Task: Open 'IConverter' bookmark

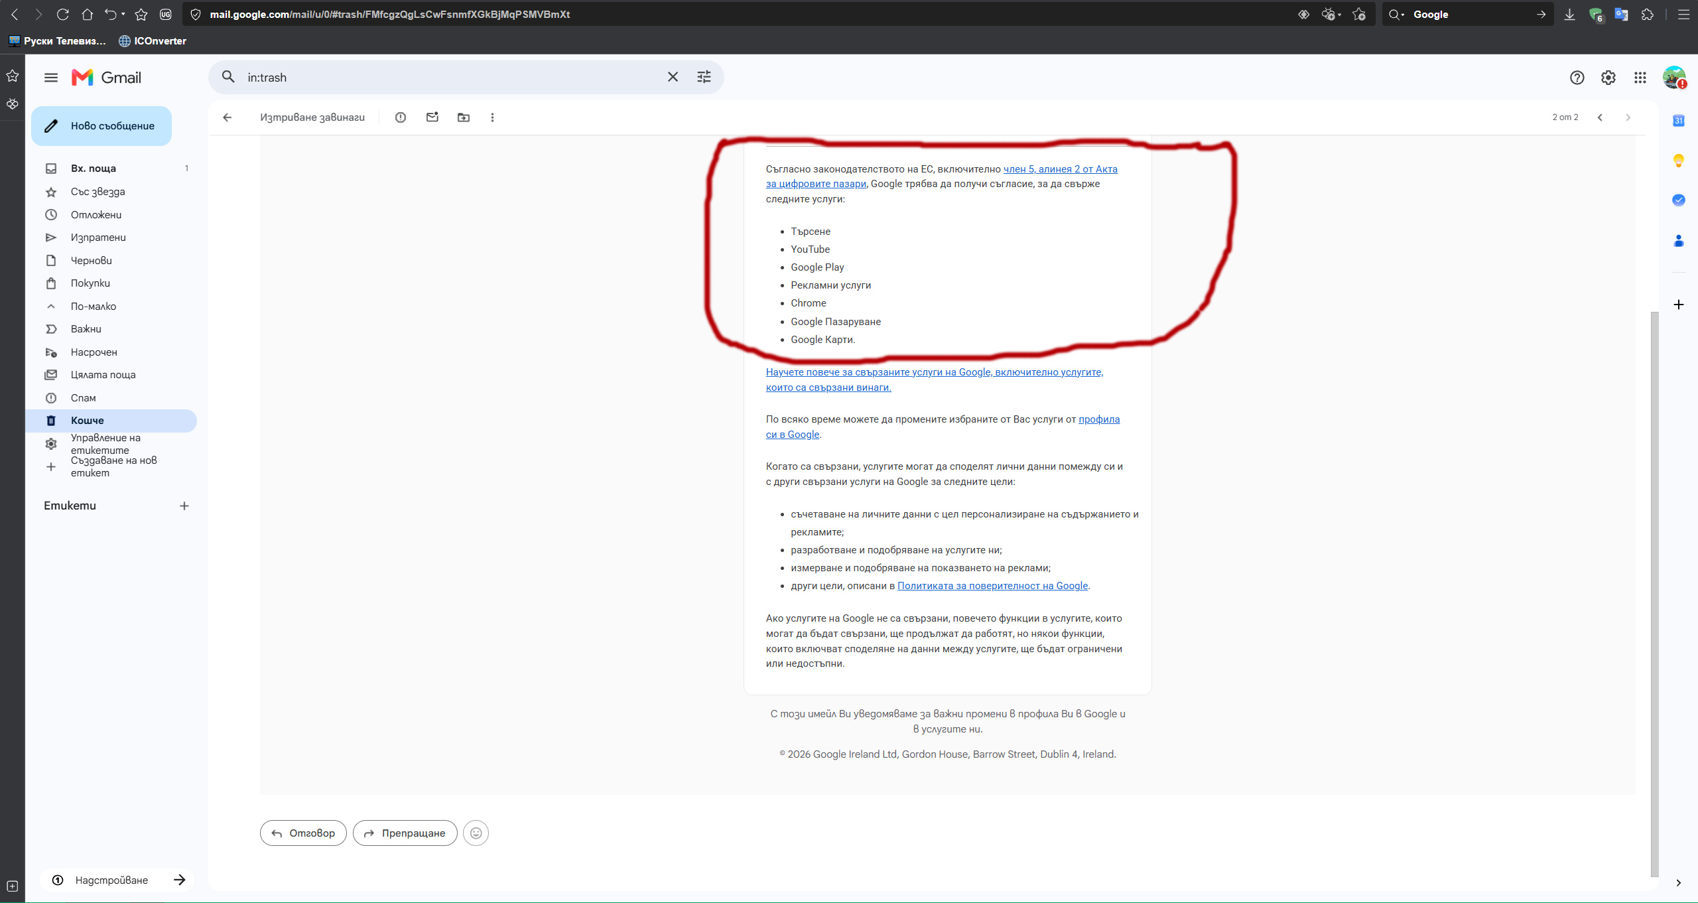Action: (x=153, y=41)
